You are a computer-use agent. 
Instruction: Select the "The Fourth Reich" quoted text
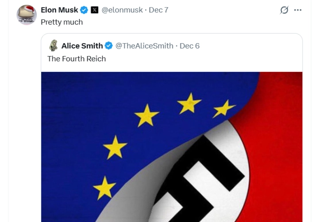click(77, 59)
